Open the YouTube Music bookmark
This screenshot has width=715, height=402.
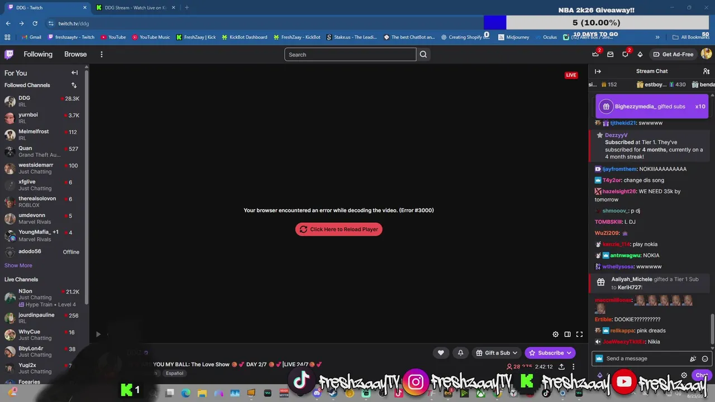[x=151, y=37]
